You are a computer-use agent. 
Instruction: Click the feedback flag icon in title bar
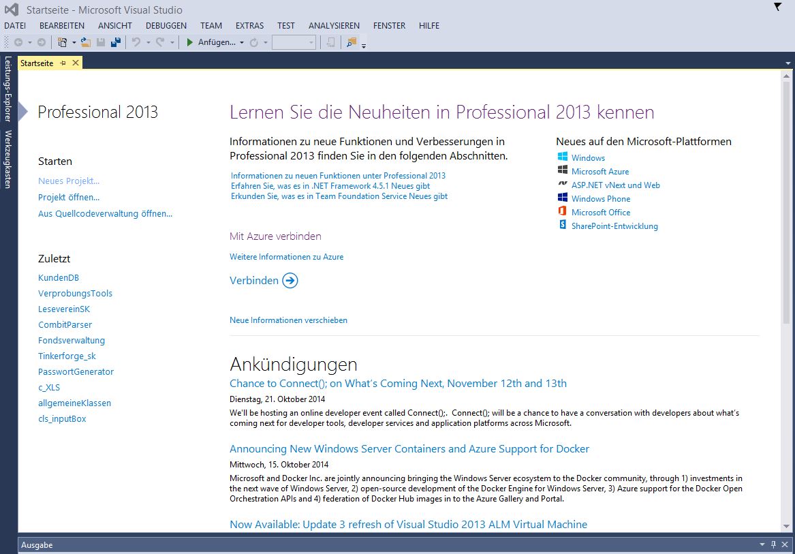778,7
